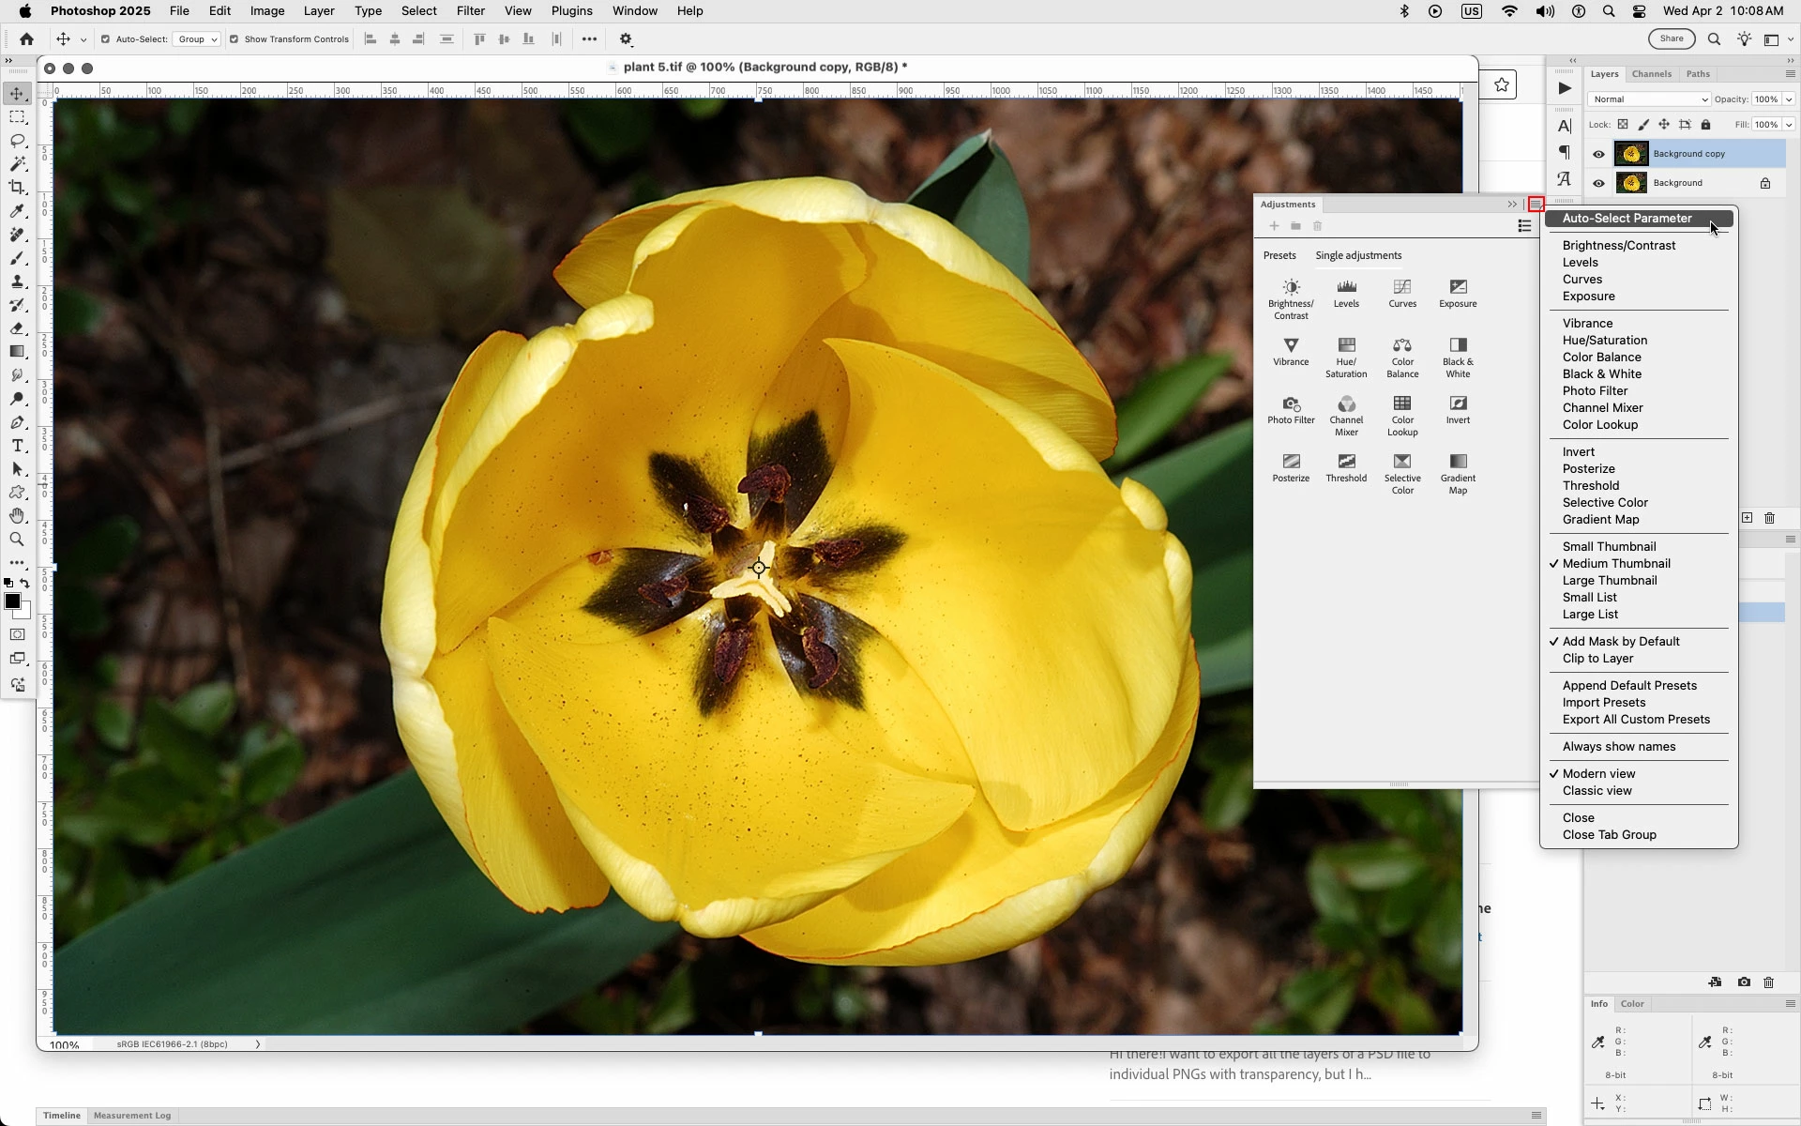Choose Hue/Saturation from the panel menu
Image resolution: width=1801 pixels, height=1126 pixels.
click(1604, 341)
